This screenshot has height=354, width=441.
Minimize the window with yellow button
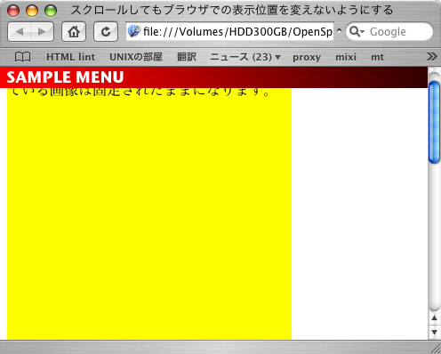32,11
